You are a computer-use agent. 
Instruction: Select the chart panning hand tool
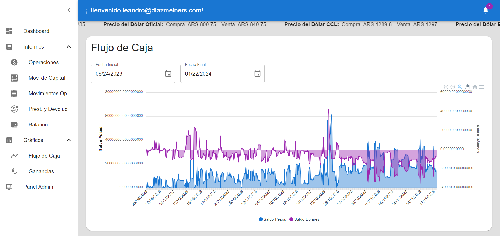click(x=467, y=87)
